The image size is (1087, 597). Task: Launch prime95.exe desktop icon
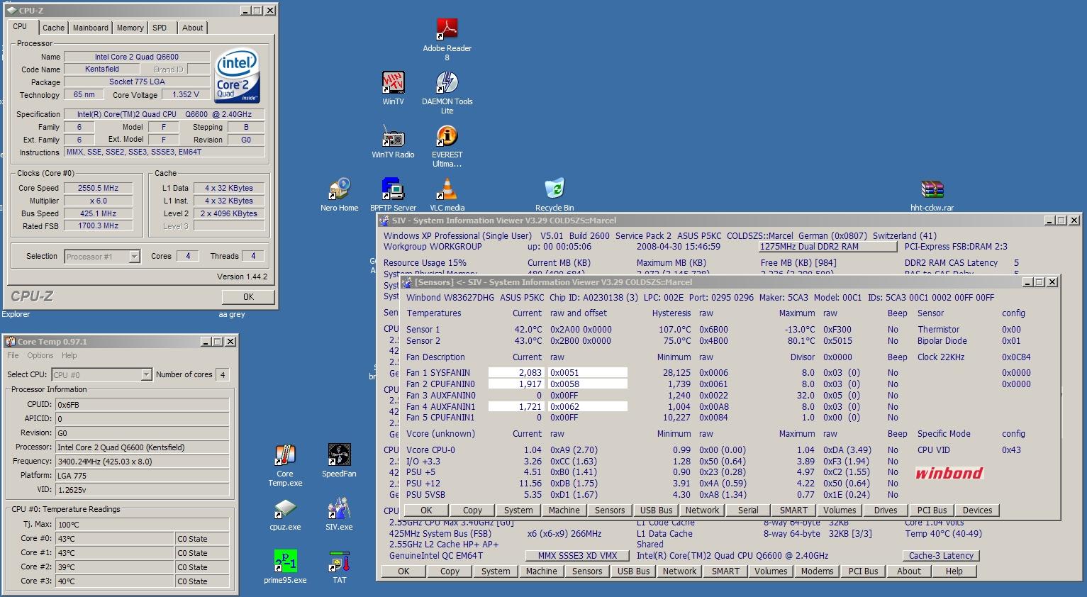[x=285, y=562]
